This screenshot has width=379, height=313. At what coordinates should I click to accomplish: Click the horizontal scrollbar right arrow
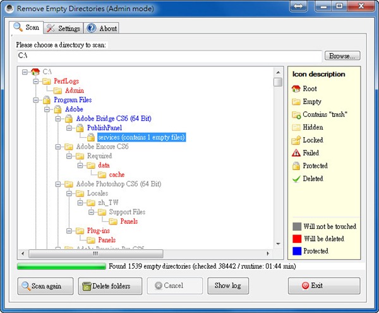click(x=268, y=254)
